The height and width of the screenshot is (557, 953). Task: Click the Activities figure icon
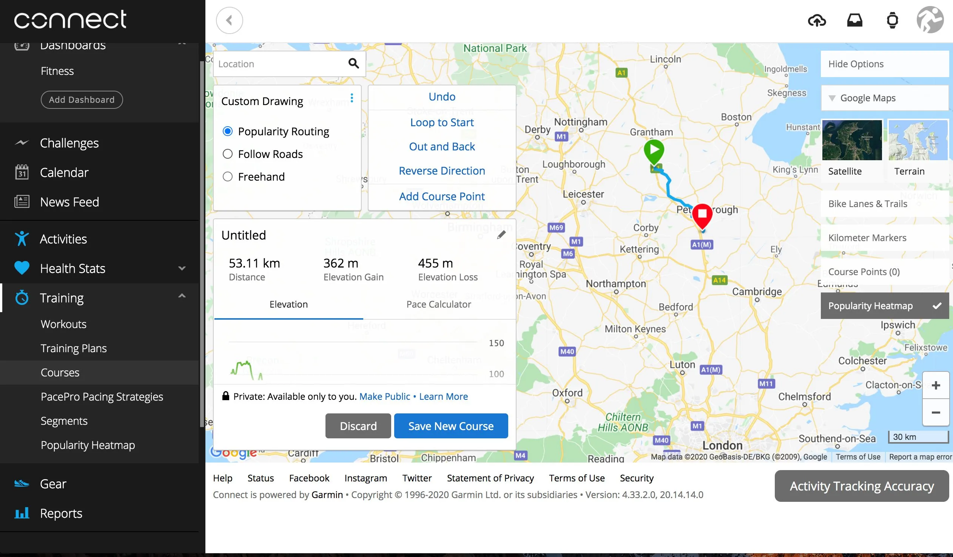[22, 239]
